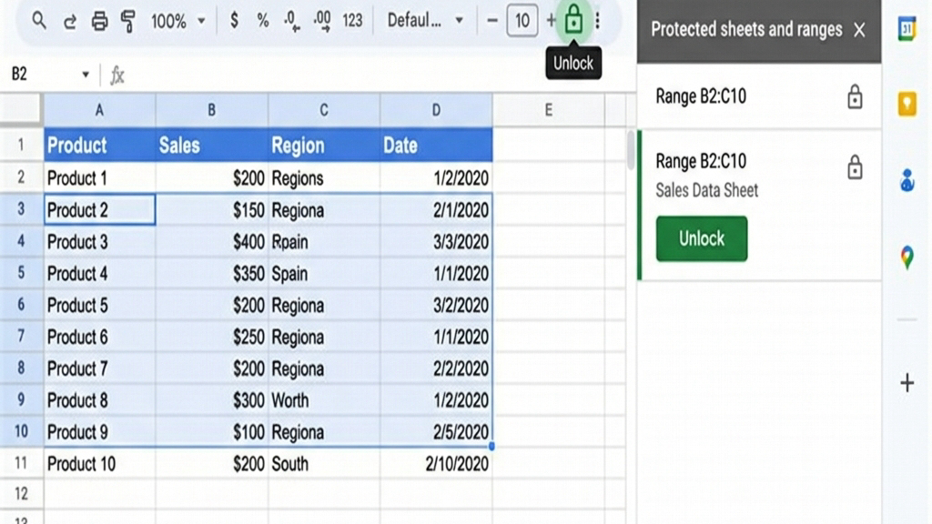The height and width of the screenshot is (524, 932).
Task: Close the Protected sheets and ranges panel
Action: pyautogui.click(x=859, y=30)
